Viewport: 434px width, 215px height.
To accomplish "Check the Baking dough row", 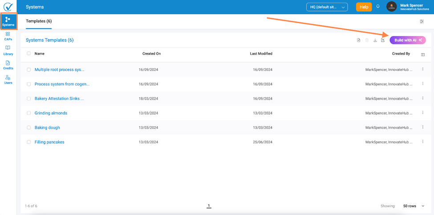I will (x=29, y=127).
